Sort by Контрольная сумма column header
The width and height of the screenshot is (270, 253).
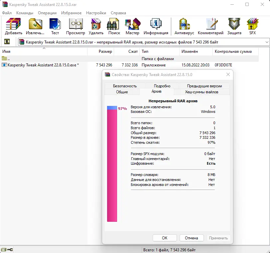(x=235, y=51)
